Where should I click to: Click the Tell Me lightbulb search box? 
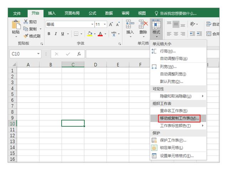176,13
